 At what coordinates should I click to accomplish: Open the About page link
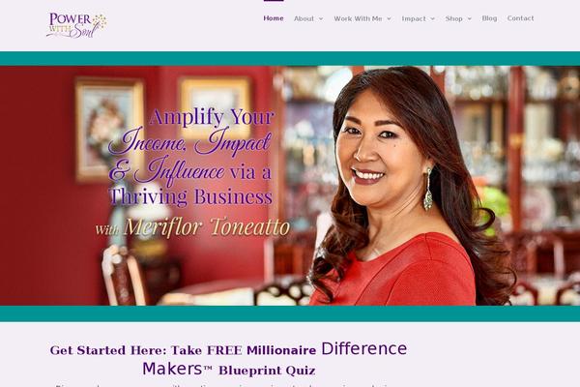304,18
